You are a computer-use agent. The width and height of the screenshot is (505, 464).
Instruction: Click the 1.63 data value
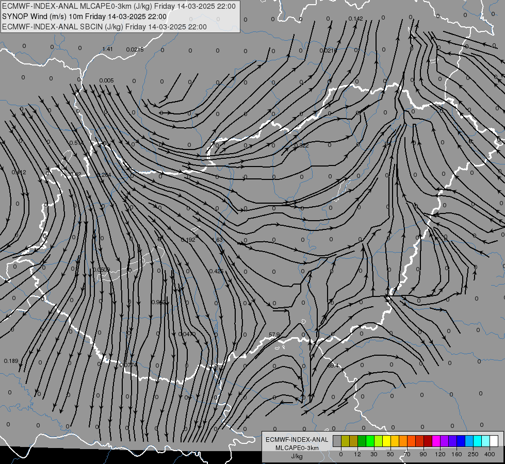point(218,240)
